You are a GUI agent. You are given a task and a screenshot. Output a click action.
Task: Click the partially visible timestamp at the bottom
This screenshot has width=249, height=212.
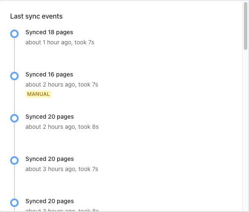tap(62, 210)
